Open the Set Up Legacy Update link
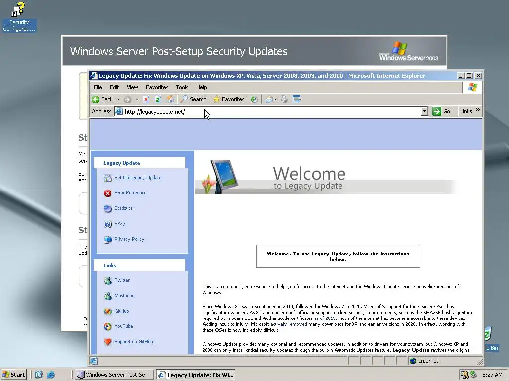Image resolution: width=509 pixels, height=381 pixels. pyautogui.click(x=138, y=178)
